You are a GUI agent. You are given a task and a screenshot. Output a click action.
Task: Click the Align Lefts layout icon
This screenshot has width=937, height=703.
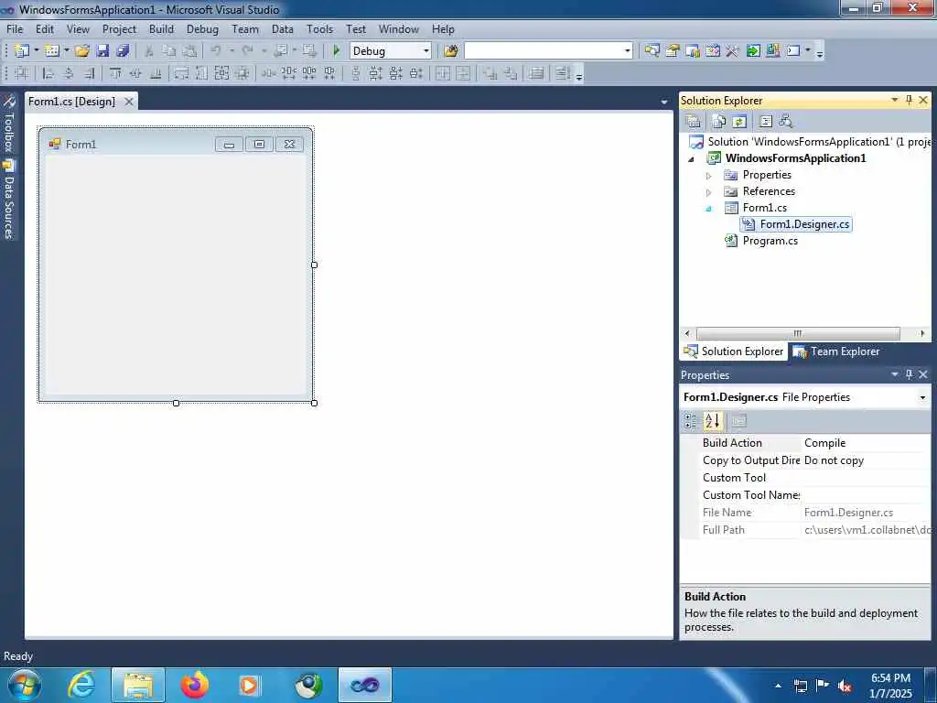coord(48,73)
